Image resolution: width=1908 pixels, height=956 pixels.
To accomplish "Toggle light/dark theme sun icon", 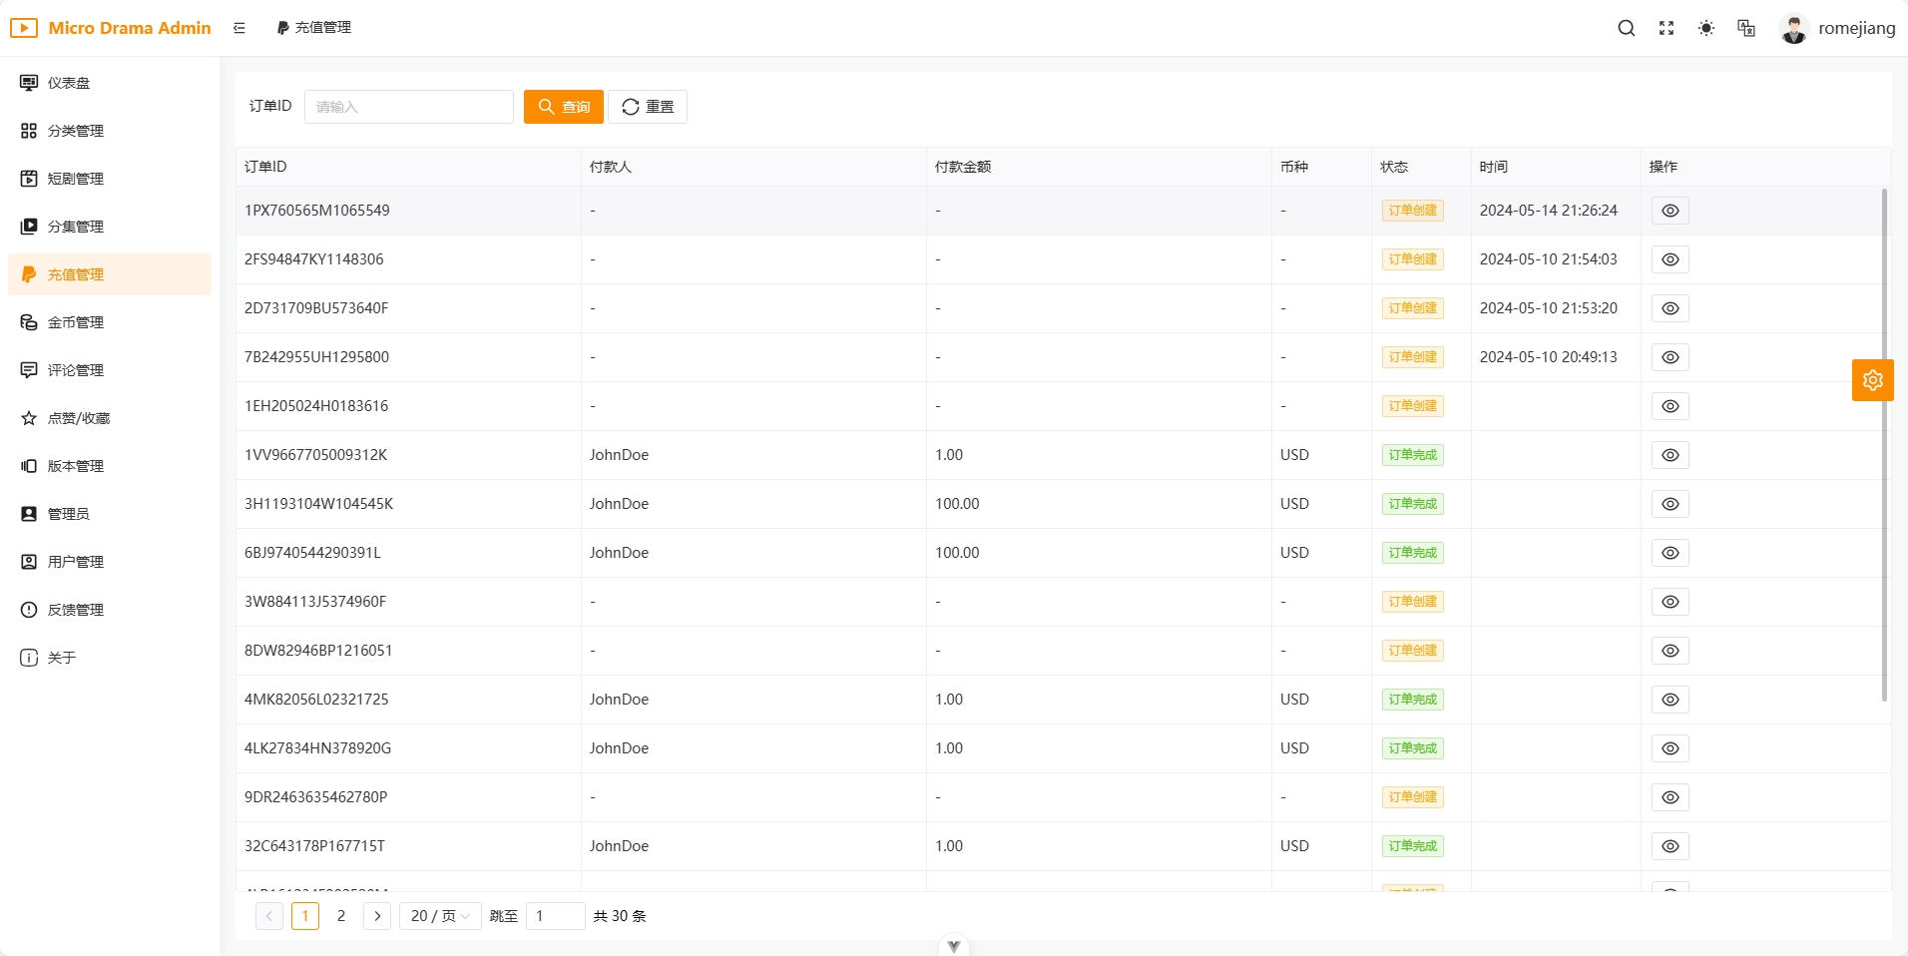I will [x=1705, y=28].
